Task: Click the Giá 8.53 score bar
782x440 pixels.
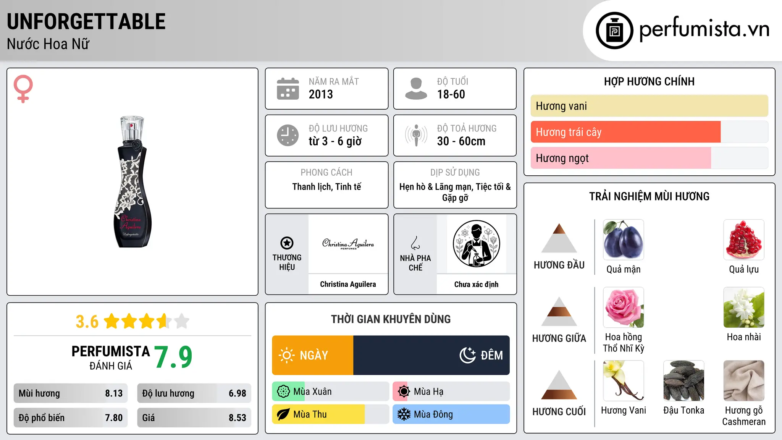Action: [194, 418]
